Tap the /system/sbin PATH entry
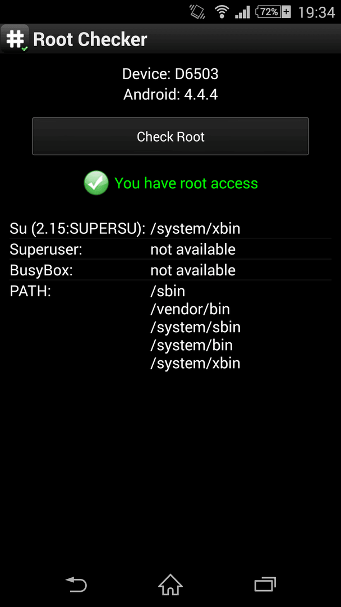Screen dimensions: 341x607 (195, 327)
